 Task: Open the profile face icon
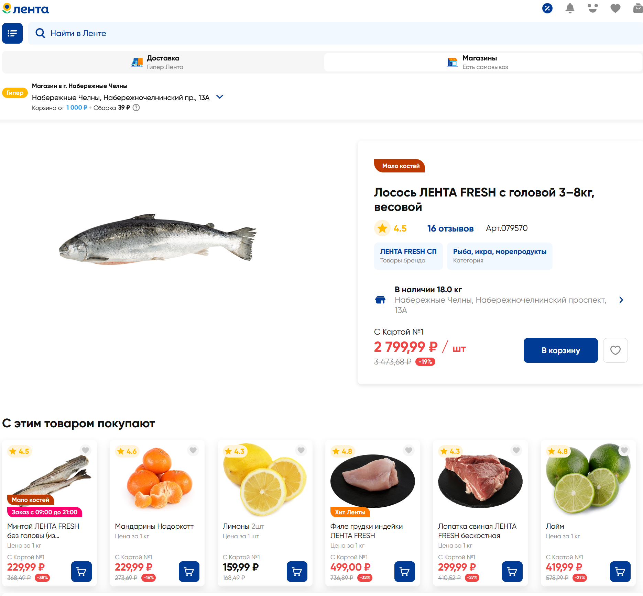592,8
